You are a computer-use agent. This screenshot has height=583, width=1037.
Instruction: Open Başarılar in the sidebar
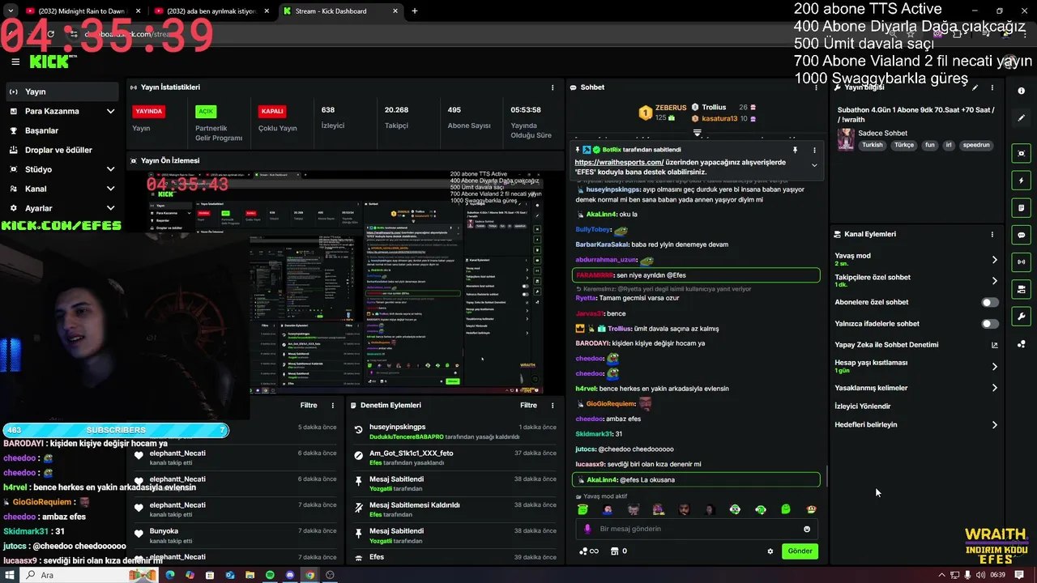(x=62, y=130)
